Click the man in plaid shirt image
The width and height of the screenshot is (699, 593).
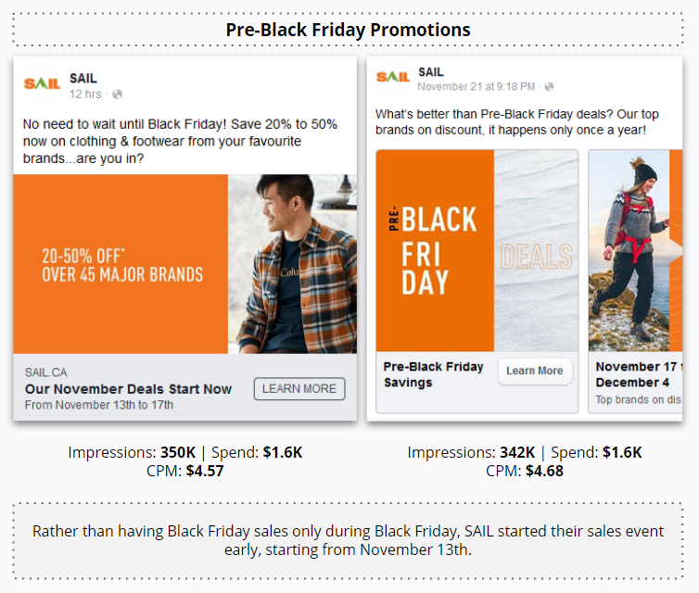pyautogui.click(x=292, y=264)
